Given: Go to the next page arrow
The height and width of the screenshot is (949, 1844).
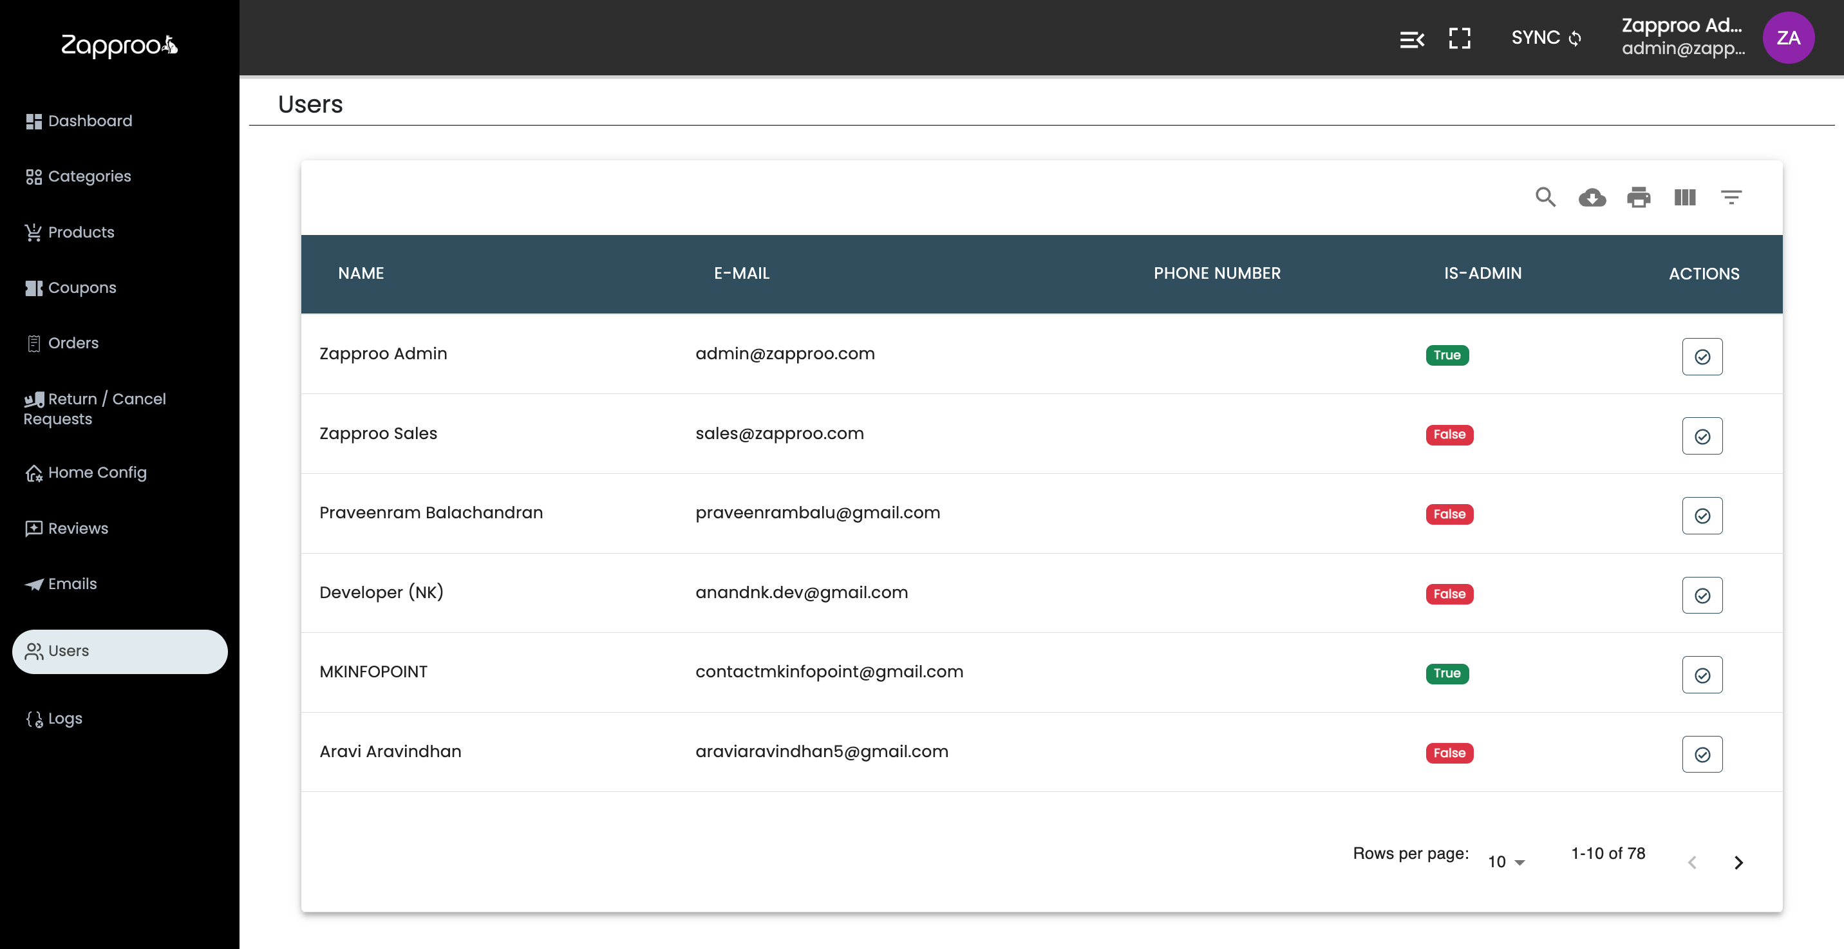Looking at the screenshot, I should tap(1738, 861).
